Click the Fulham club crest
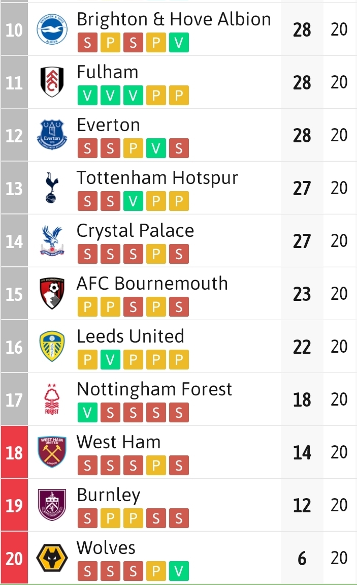This screenshot has width=357, height=585. tap(52, 82)
